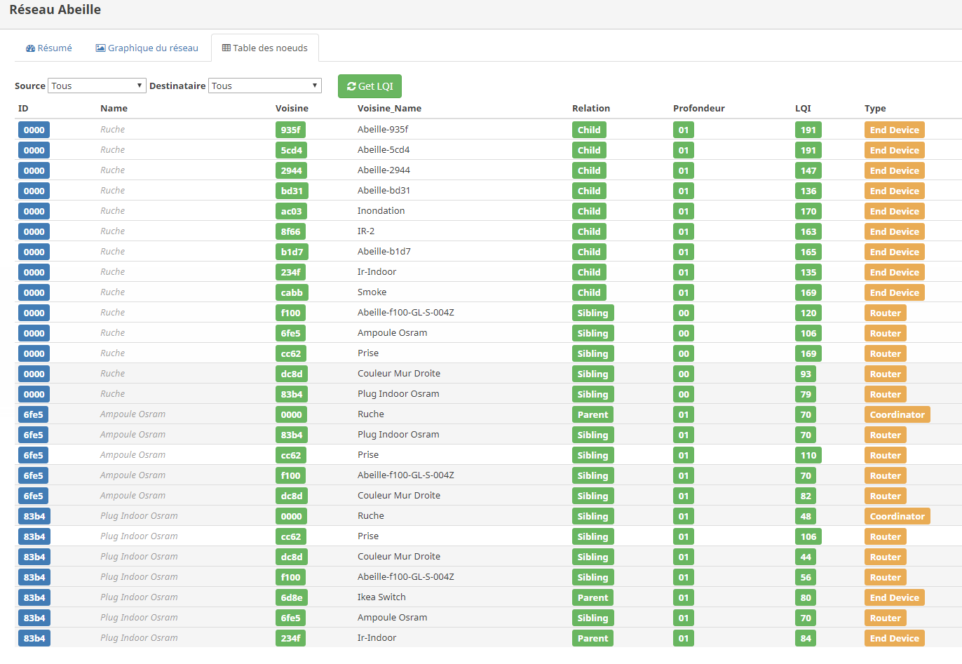The image size is (962, 664).
Task: Click the End Device badge in Inondation row
Action: 894,211
